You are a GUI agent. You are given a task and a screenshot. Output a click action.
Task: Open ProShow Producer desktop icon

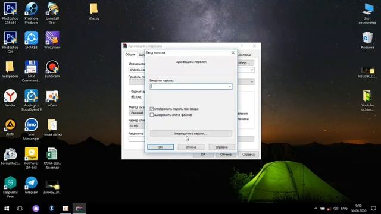pyautogui.click(x=32, y=13)
